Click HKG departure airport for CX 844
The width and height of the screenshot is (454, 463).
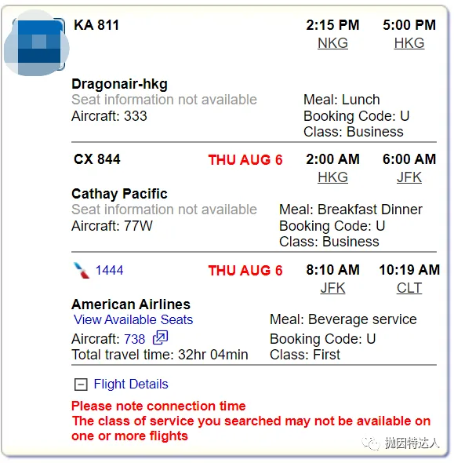332,177
